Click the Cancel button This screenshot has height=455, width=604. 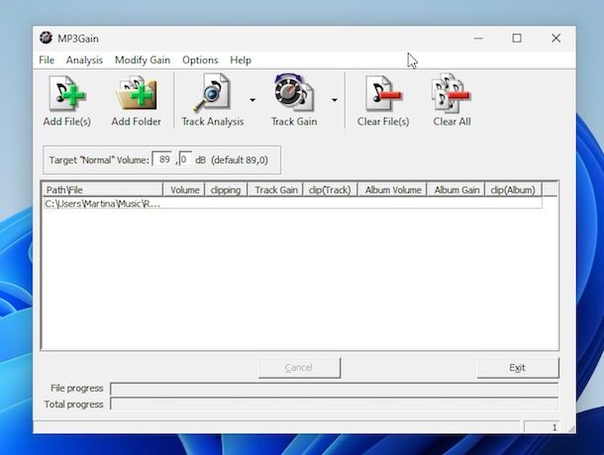tap(299, 368)
